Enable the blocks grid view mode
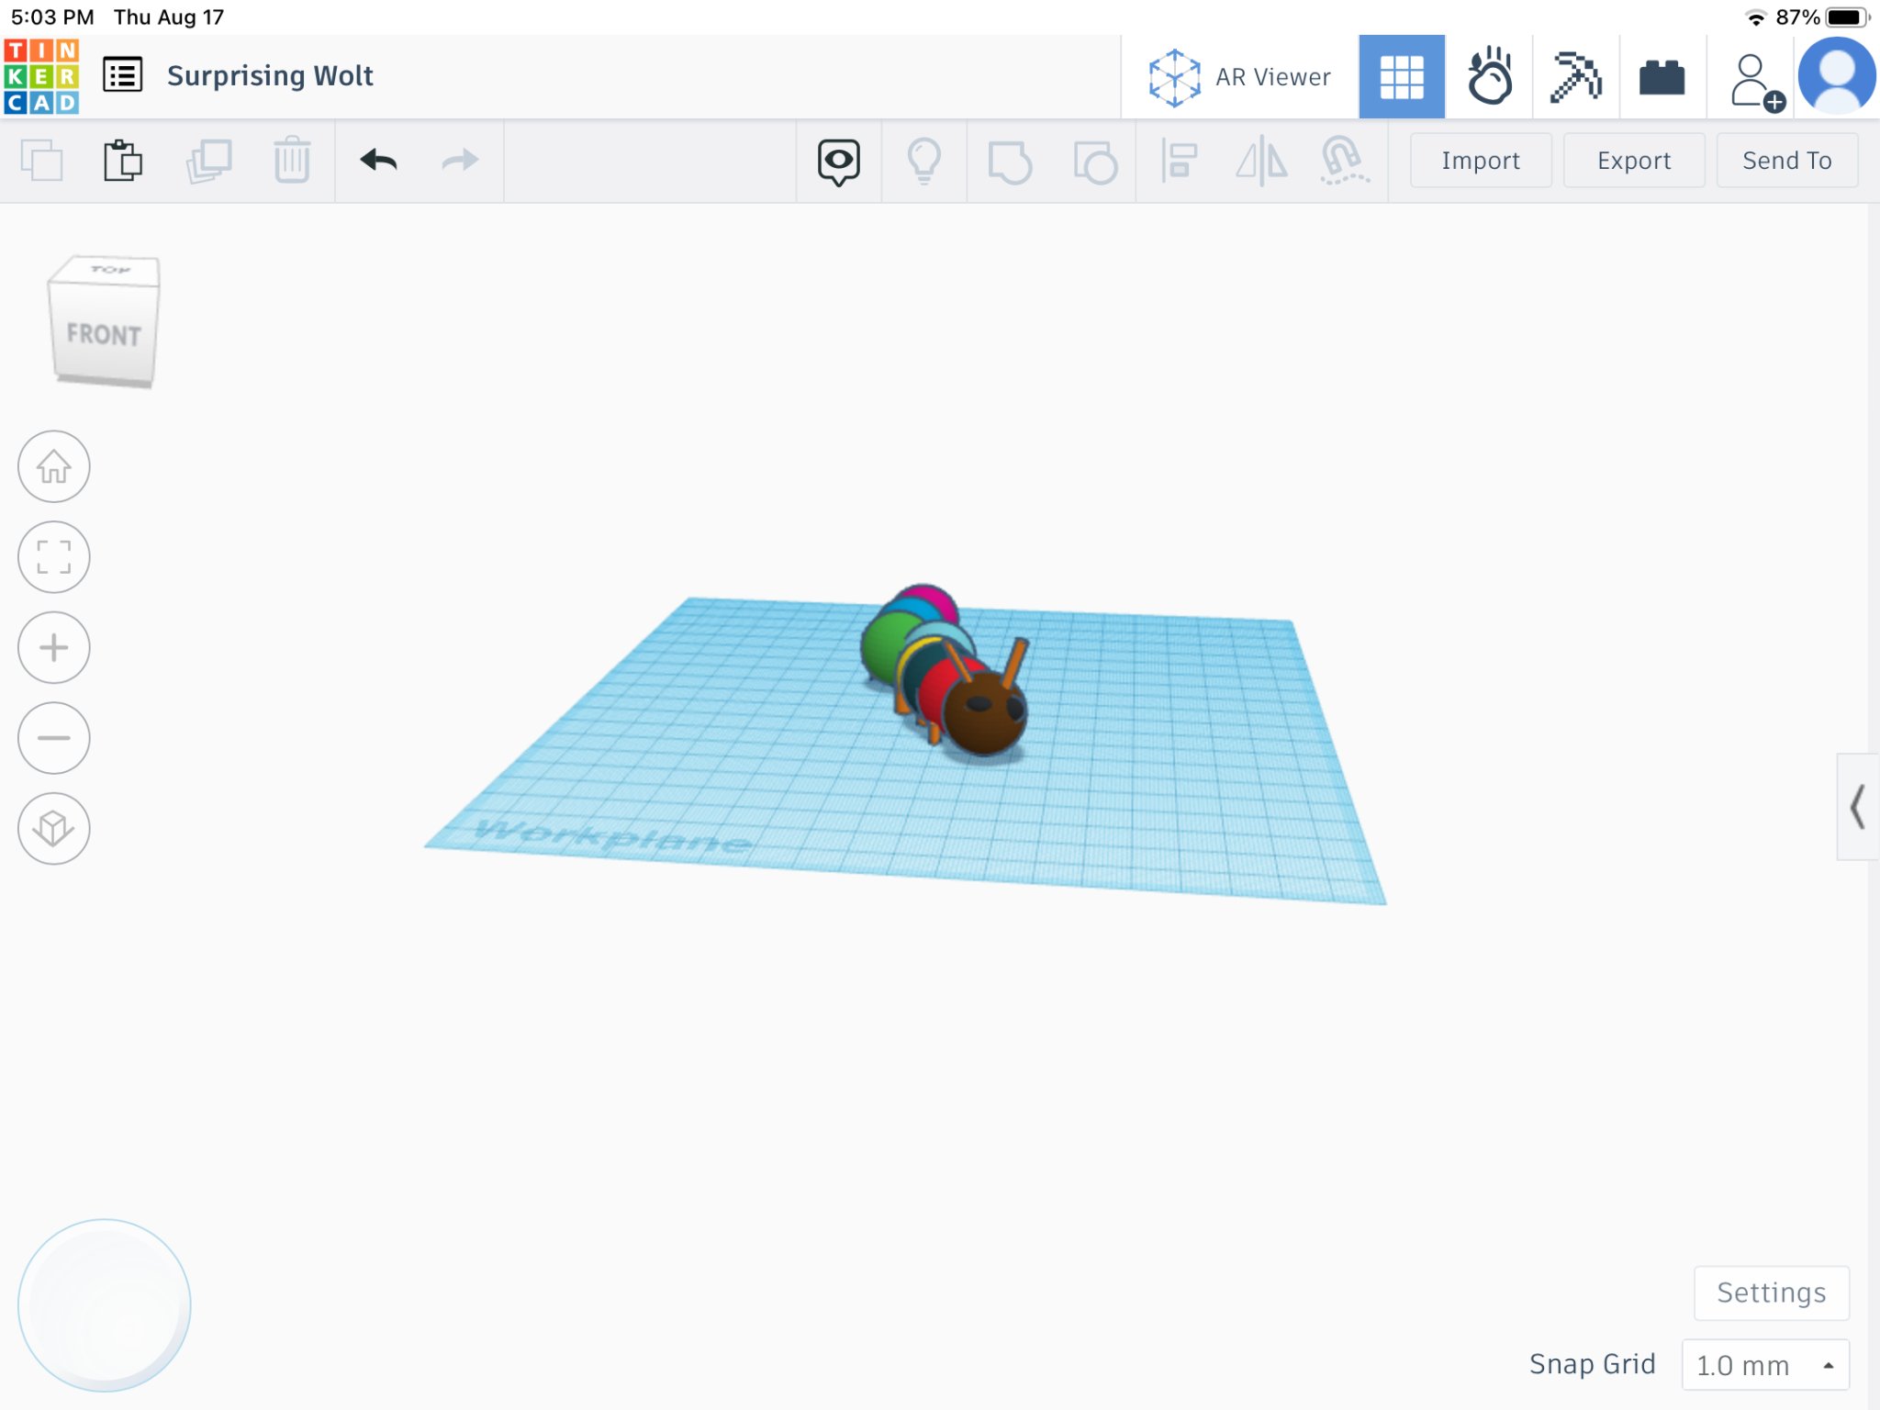The width and height of the screenshot is (1880, 1410). point(1402,76)
